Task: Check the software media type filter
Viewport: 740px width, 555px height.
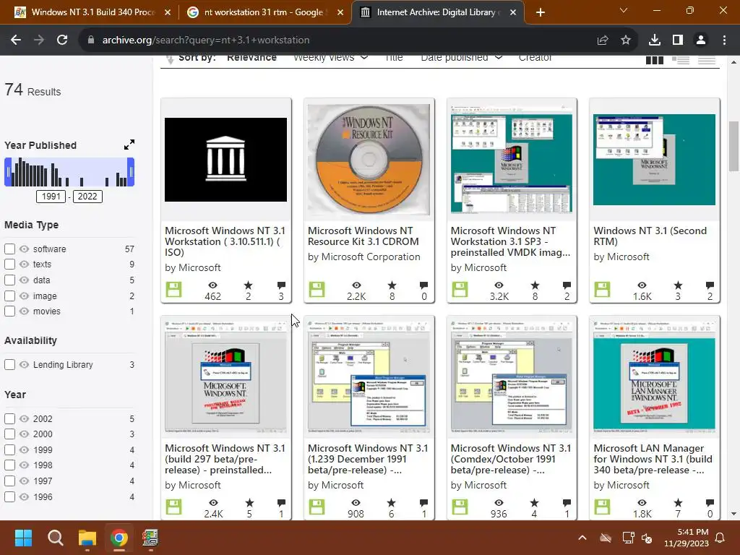Action: [9, 249]
